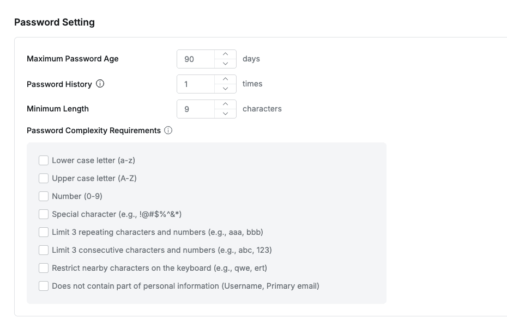Check Limit 3 consecutive characters option
507x330 pixels.
44,250
